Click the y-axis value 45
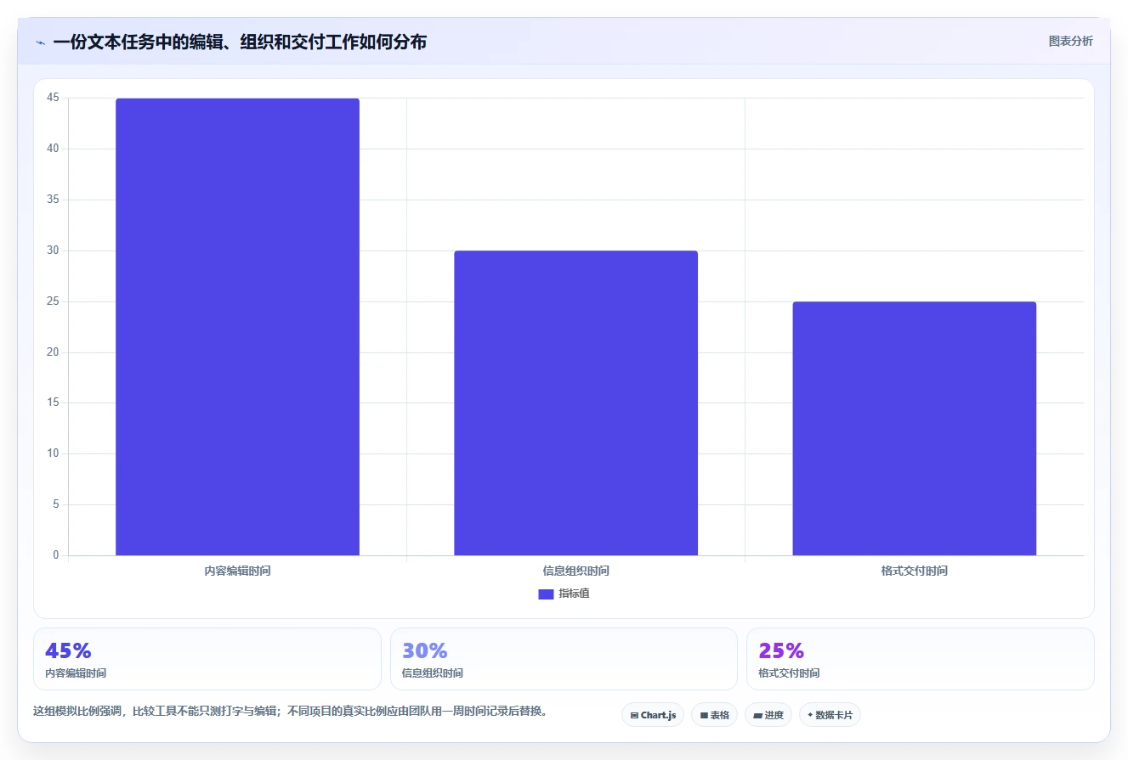Image resolution: width=1128 pixels, height=760 pixels. tap(54, 99)
